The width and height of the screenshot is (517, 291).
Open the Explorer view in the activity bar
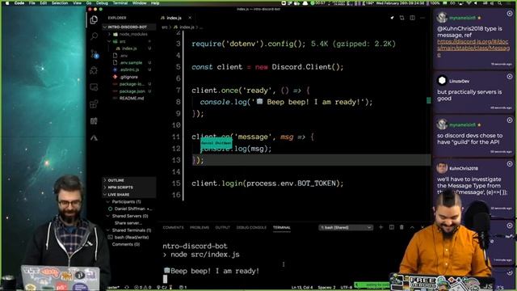tap(94, 19)
